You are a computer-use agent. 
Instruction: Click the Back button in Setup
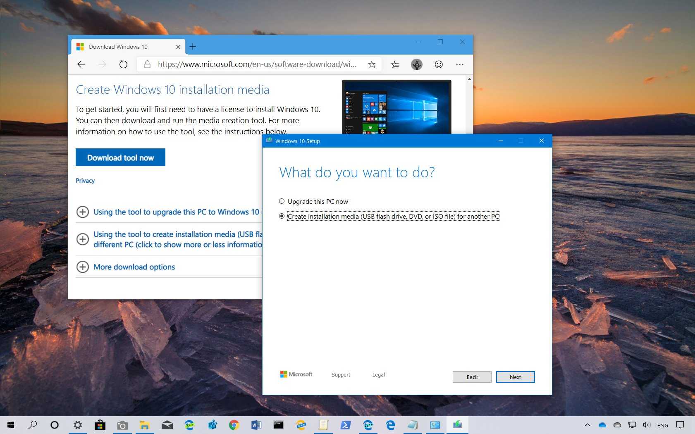(472, 377)
